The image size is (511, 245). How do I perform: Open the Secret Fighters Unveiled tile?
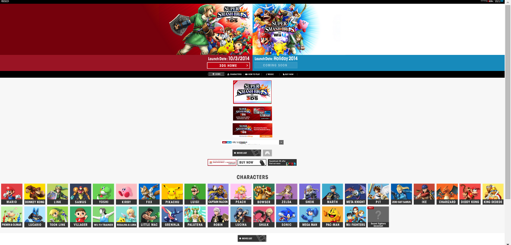coord(378,217)
